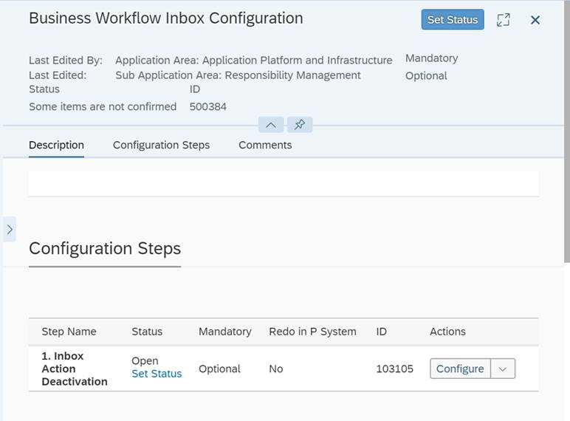This screenshot has width=570, height=421.
Task: Expand the left side panel arrow
Action: point(10,229)
